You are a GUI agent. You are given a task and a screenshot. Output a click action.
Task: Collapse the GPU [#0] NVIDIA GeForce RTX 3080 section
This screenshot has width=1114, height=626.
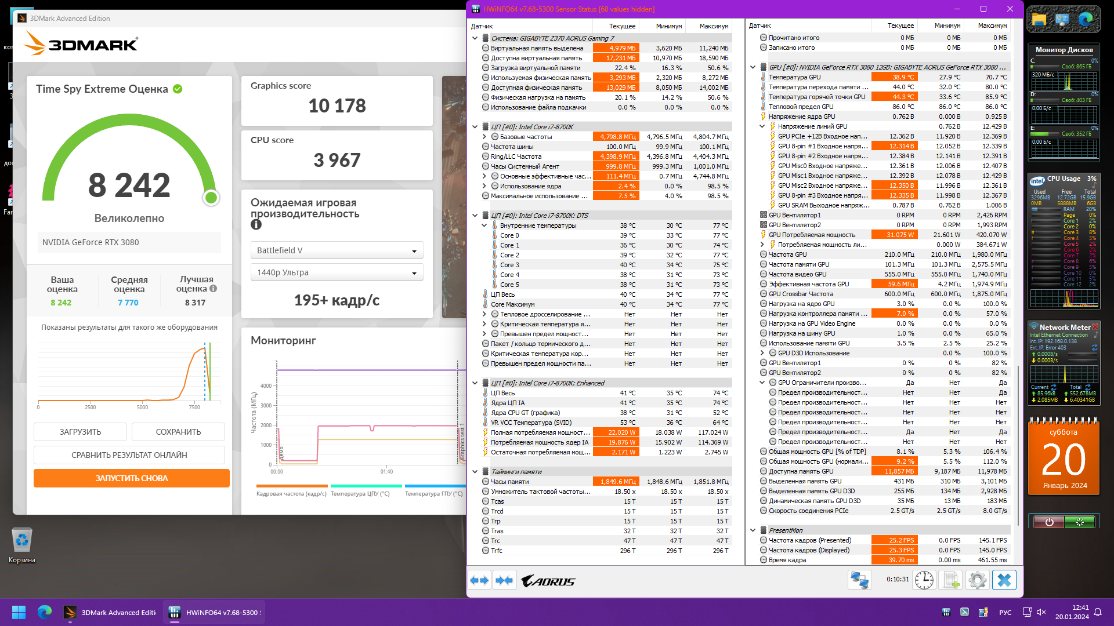click(x=753, y=67)
